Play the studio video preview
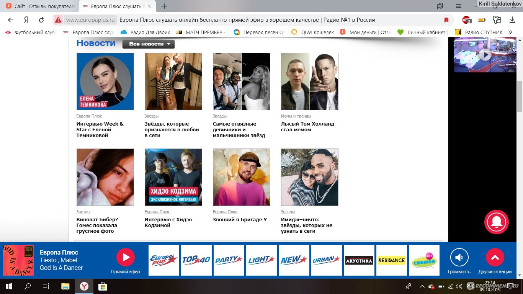This screenshot has height=294, width=523. [x=485, y=55]
